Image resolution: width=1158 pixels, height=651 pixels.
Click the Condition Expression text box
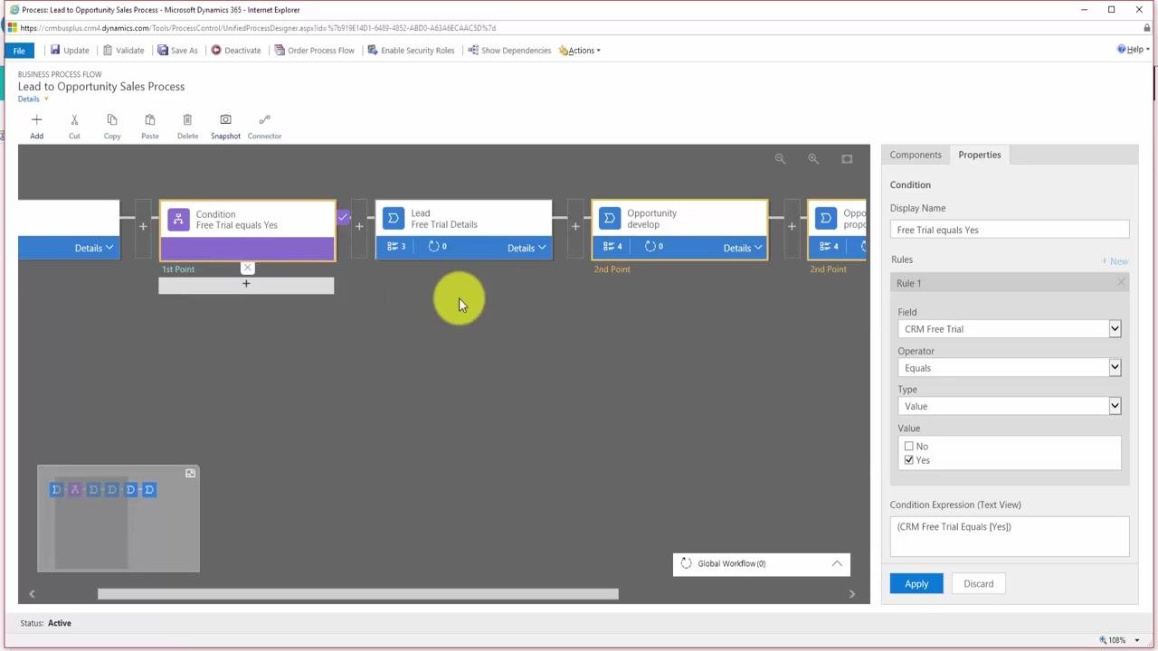pyautogui.click(x=1010, y=536)
